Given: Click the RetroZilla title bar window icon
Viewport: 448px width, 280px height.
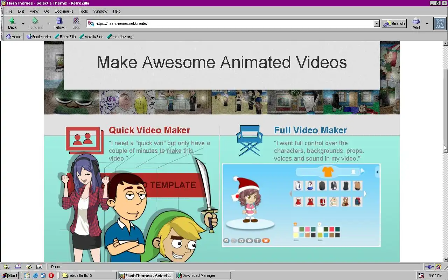Looking at the screenshot, I should (3, 3).
